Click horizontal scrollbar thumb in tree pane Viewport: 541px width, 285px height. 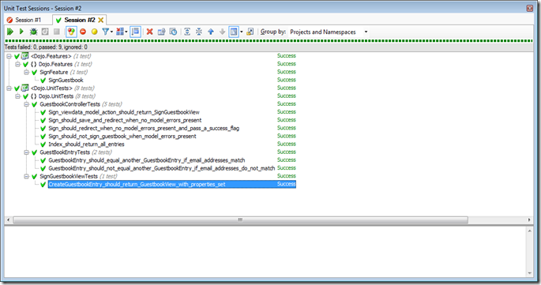[x=240, y=219]
